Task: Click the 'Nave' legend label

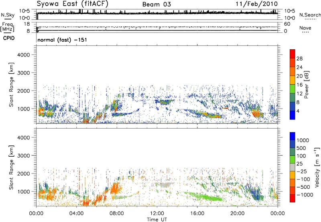Action: coord(305,28)
